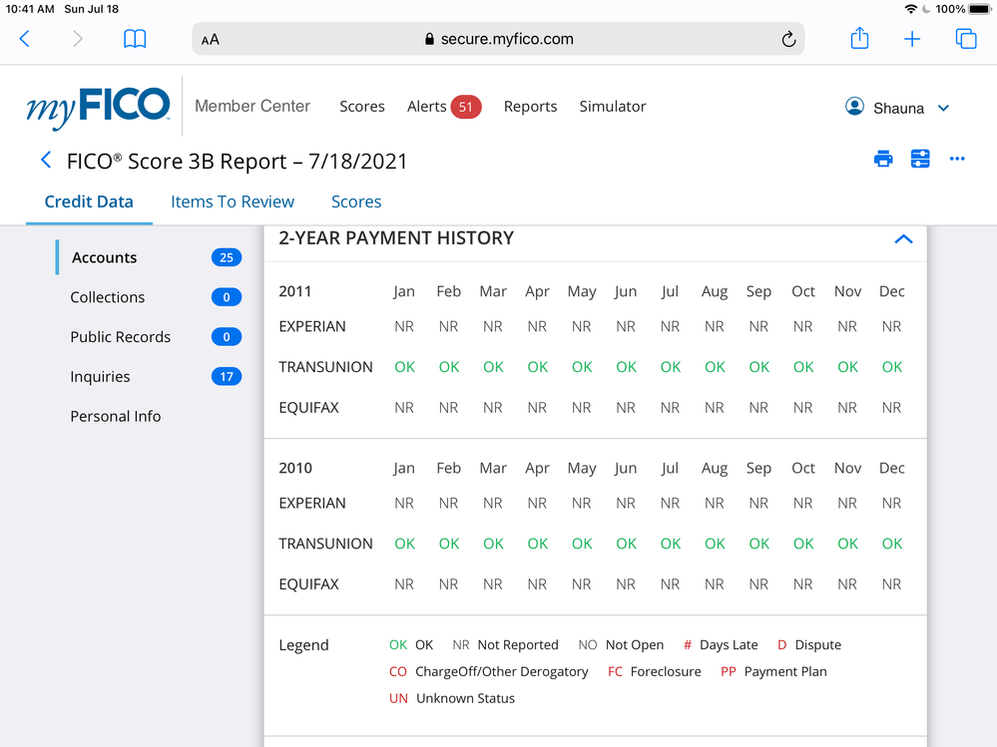Open the Safari share sheet icon
Screen dimensions: 997x747
859,38
